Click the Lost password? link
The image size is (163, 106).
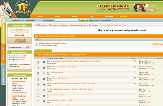[x=20, y=40]
